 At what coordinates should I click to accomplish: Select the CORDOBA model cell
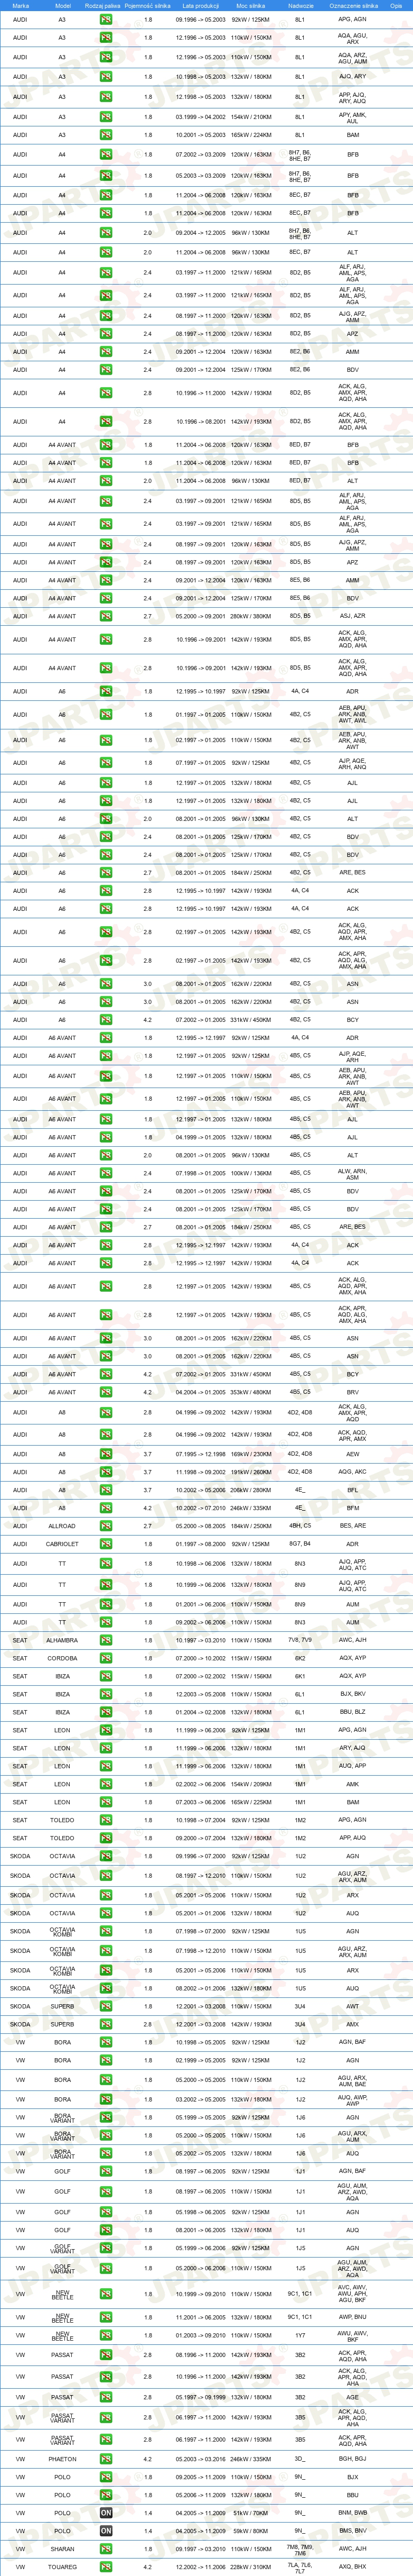(62, 1658)
